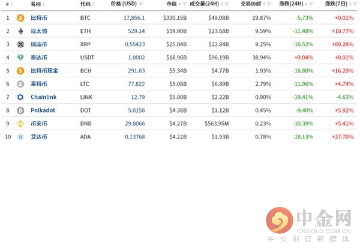Viewport: 360px width, 250px height.
Task: Click market cap $59.90B
Action: [176, 31]
